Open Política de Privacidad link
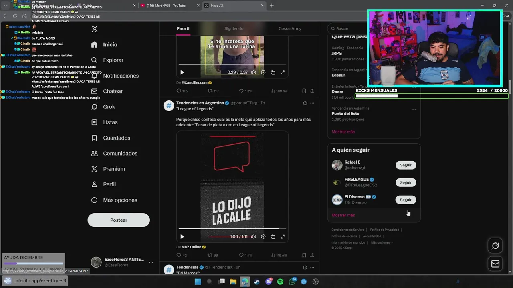This screenshot has height=288, width=513. coord(384,230)
